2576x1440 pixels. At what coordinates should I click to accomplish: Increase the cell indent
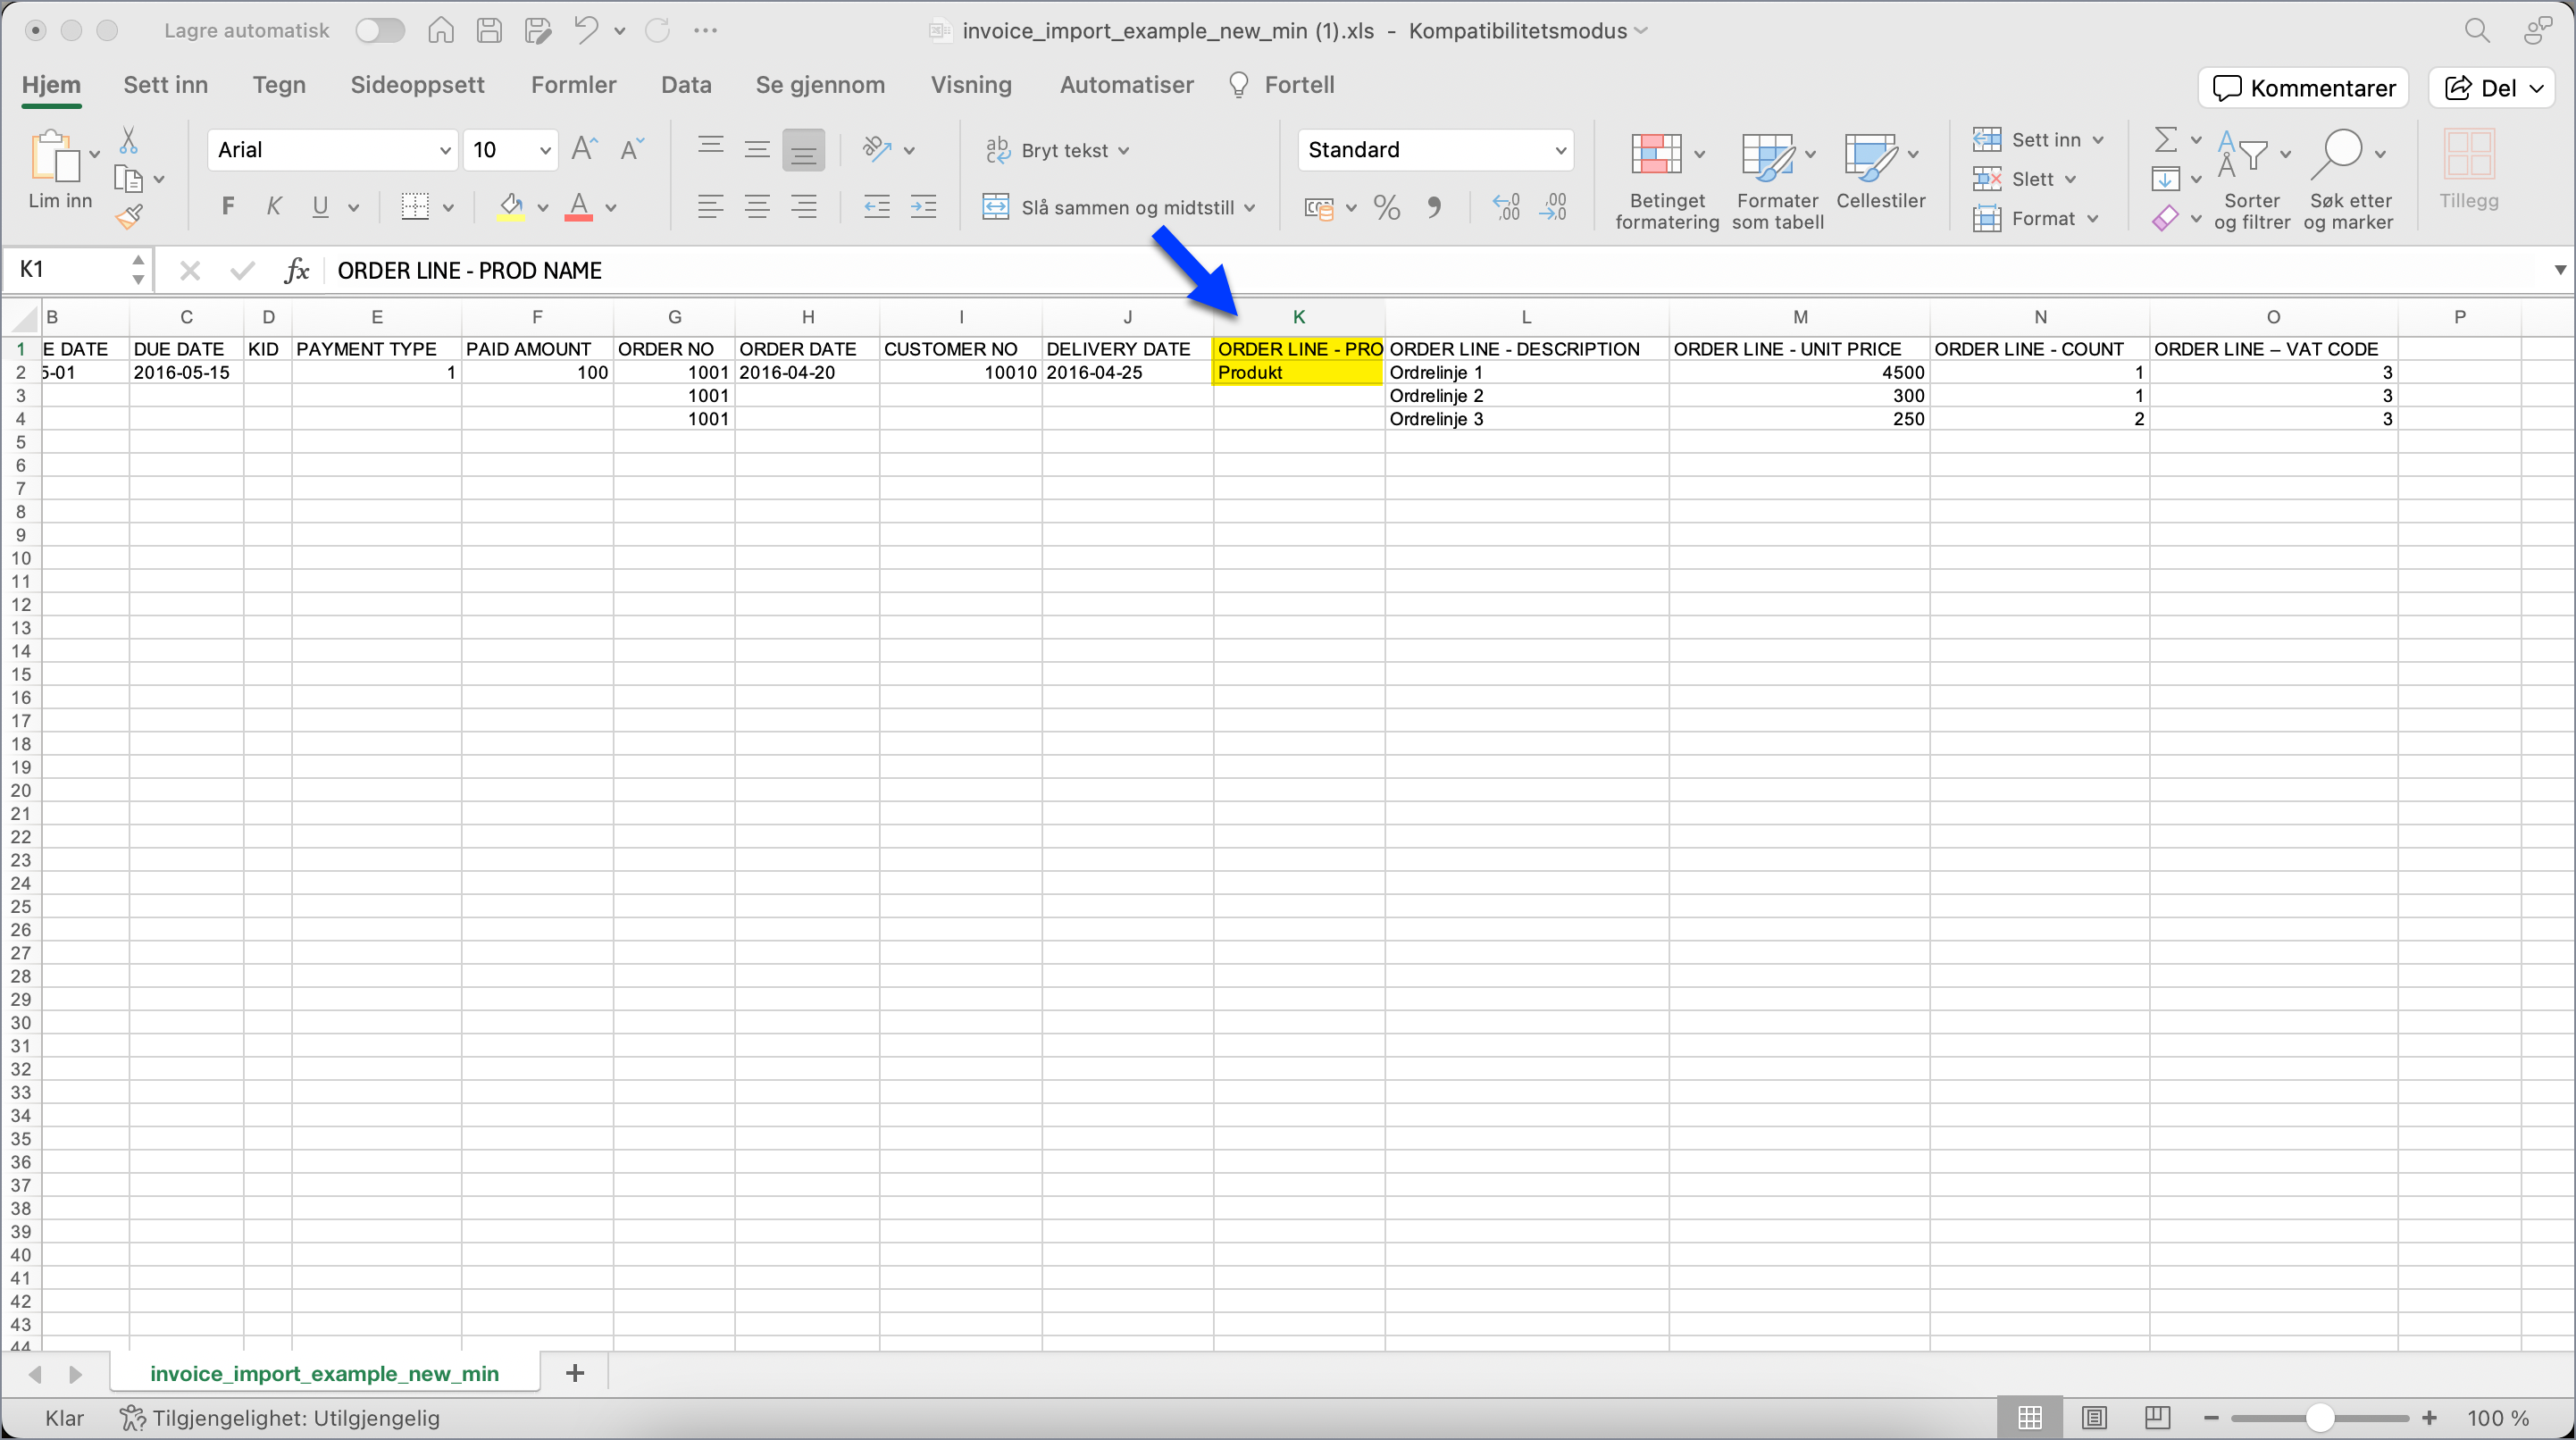coord(923,207)
